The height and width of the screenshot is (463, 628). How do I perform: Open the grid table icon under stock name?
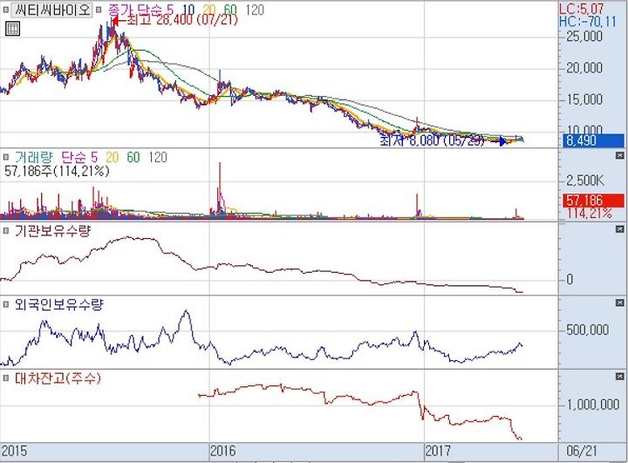click(12, 29)
